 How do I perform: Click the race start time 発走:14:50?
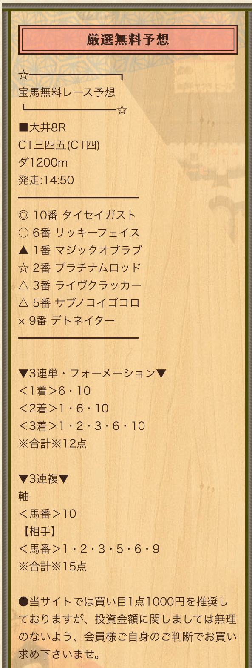coord(46,180)
